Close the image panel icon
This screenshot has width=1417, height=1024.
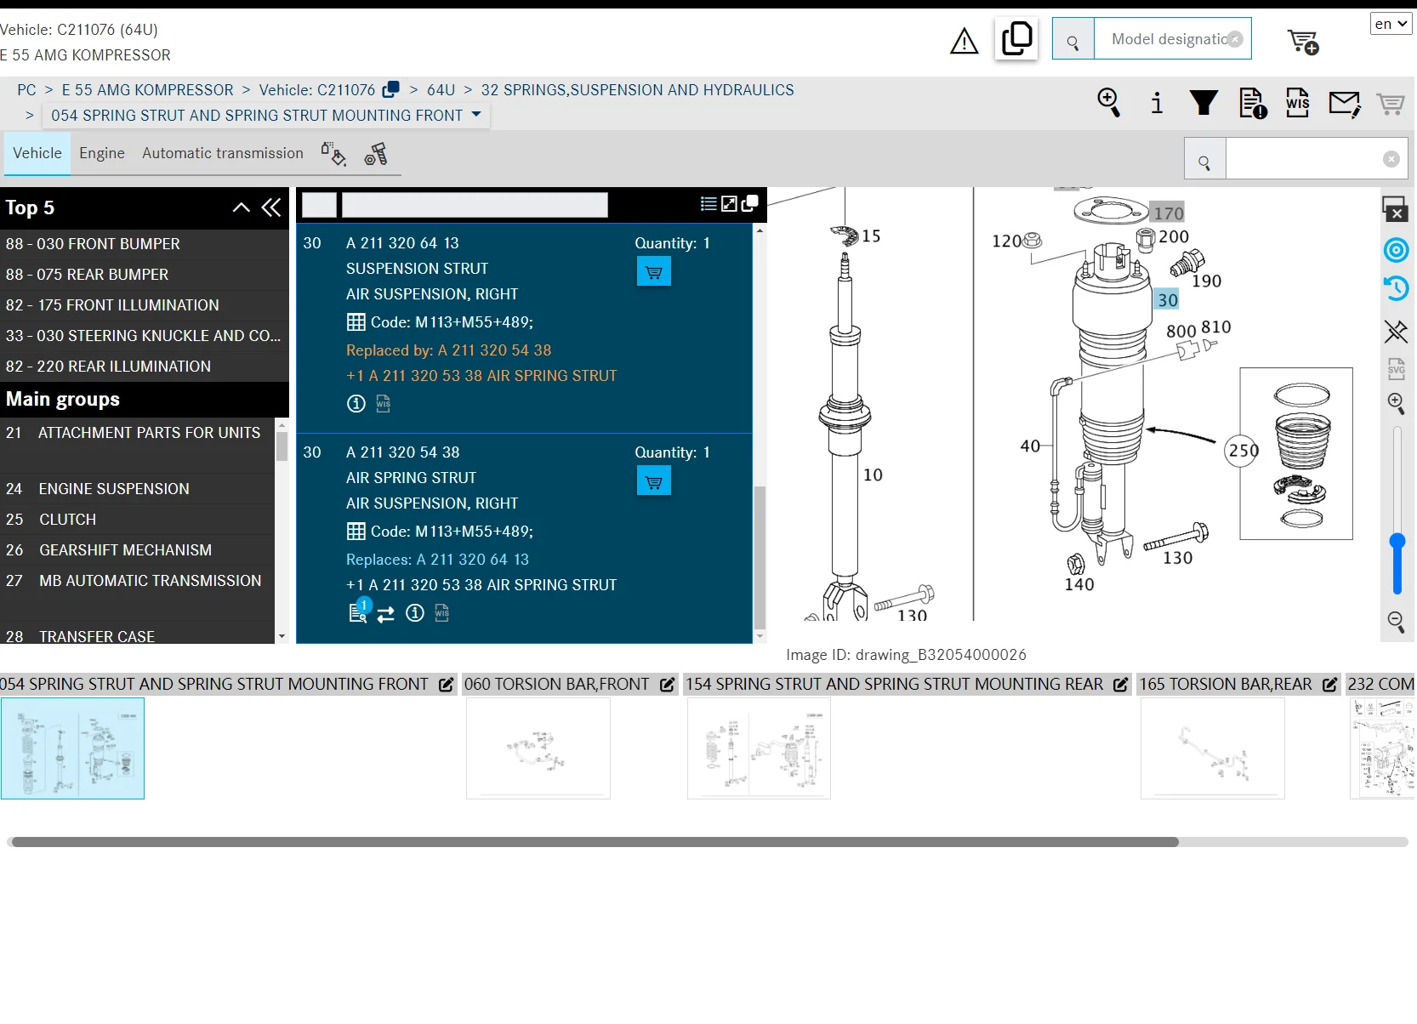click(x=1395, y=209)
